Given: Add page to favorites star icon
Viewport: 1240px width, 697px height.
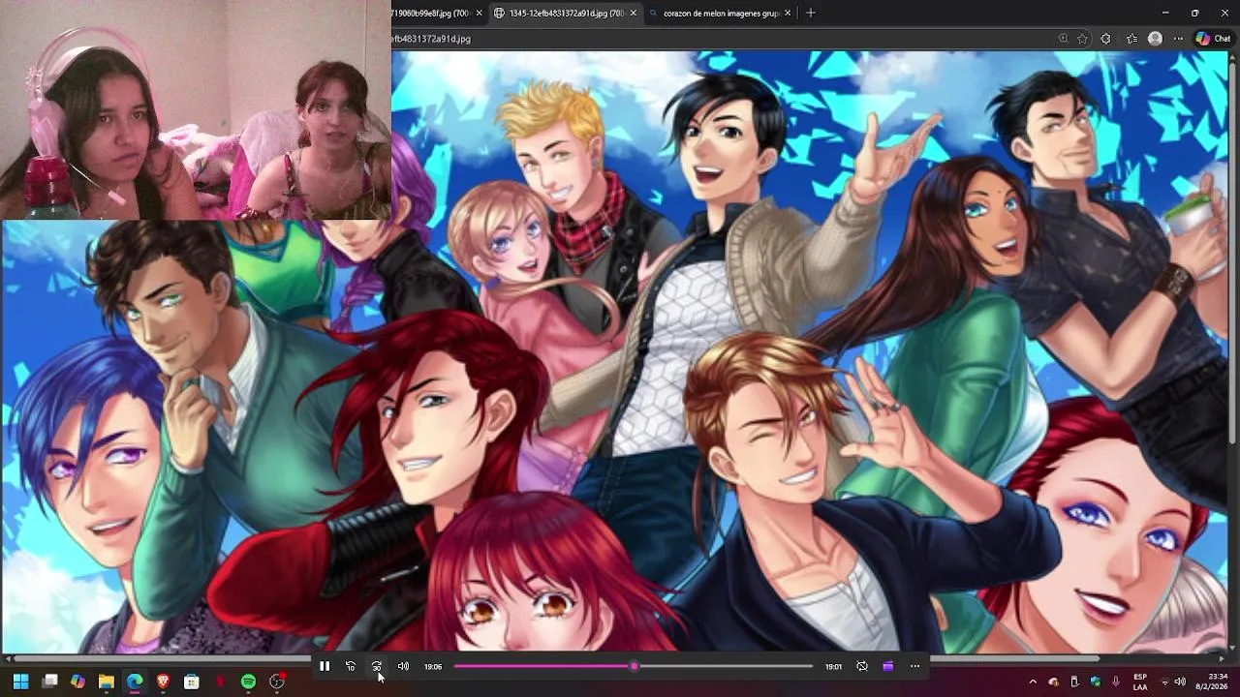Looking at the screenshot, I should pos(1082,39).
